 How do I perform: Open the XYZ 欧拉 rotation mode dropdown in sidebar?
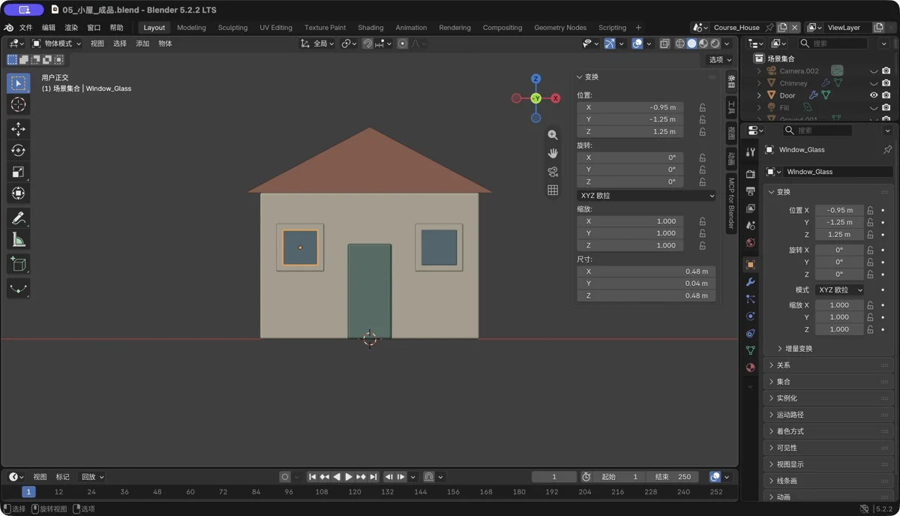[646, 196]
